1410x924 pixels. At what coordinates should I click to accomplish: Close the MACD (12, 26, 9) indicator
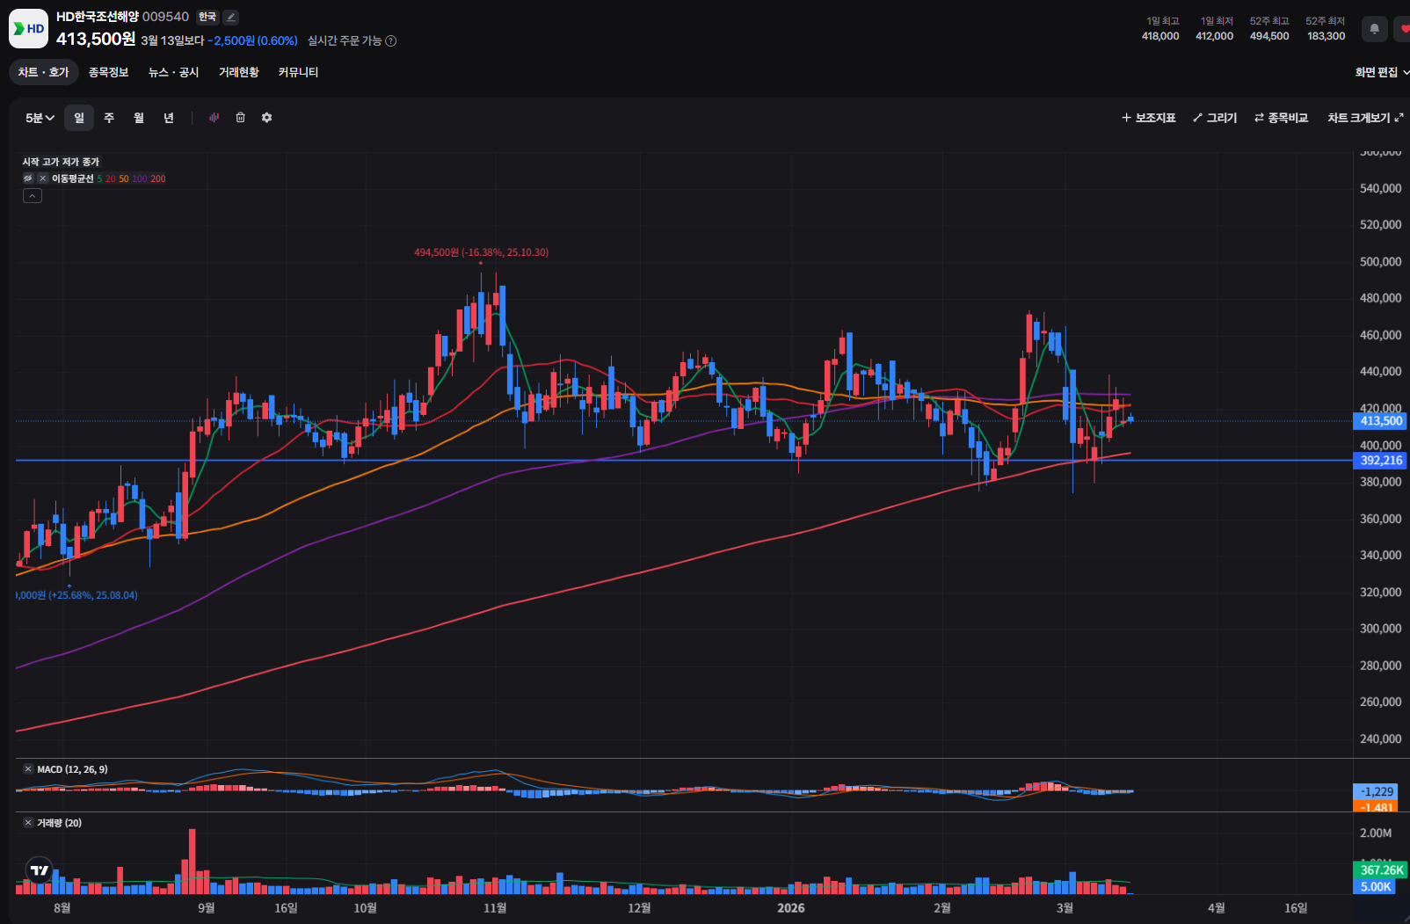pyautogui.click(x=28, y=769)
